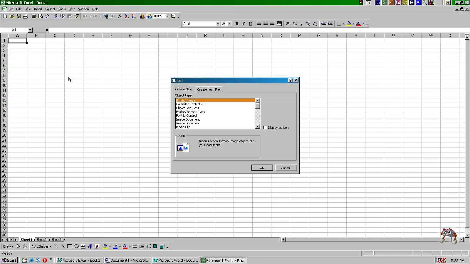Enable the Display as icon checkbox
This screenshot has height=264, width=470.
265,128
